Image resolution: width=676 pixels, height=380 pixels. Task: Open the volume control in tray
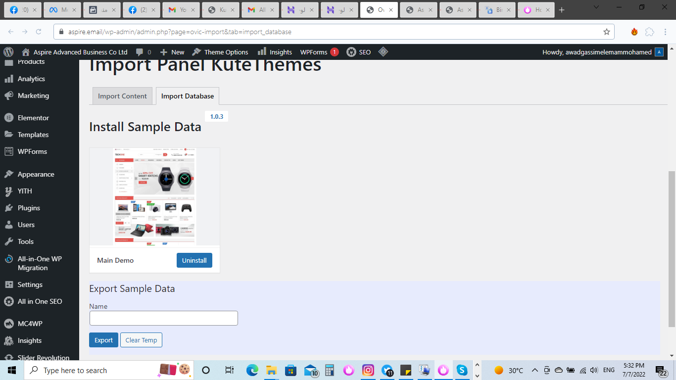pos(594,370)
